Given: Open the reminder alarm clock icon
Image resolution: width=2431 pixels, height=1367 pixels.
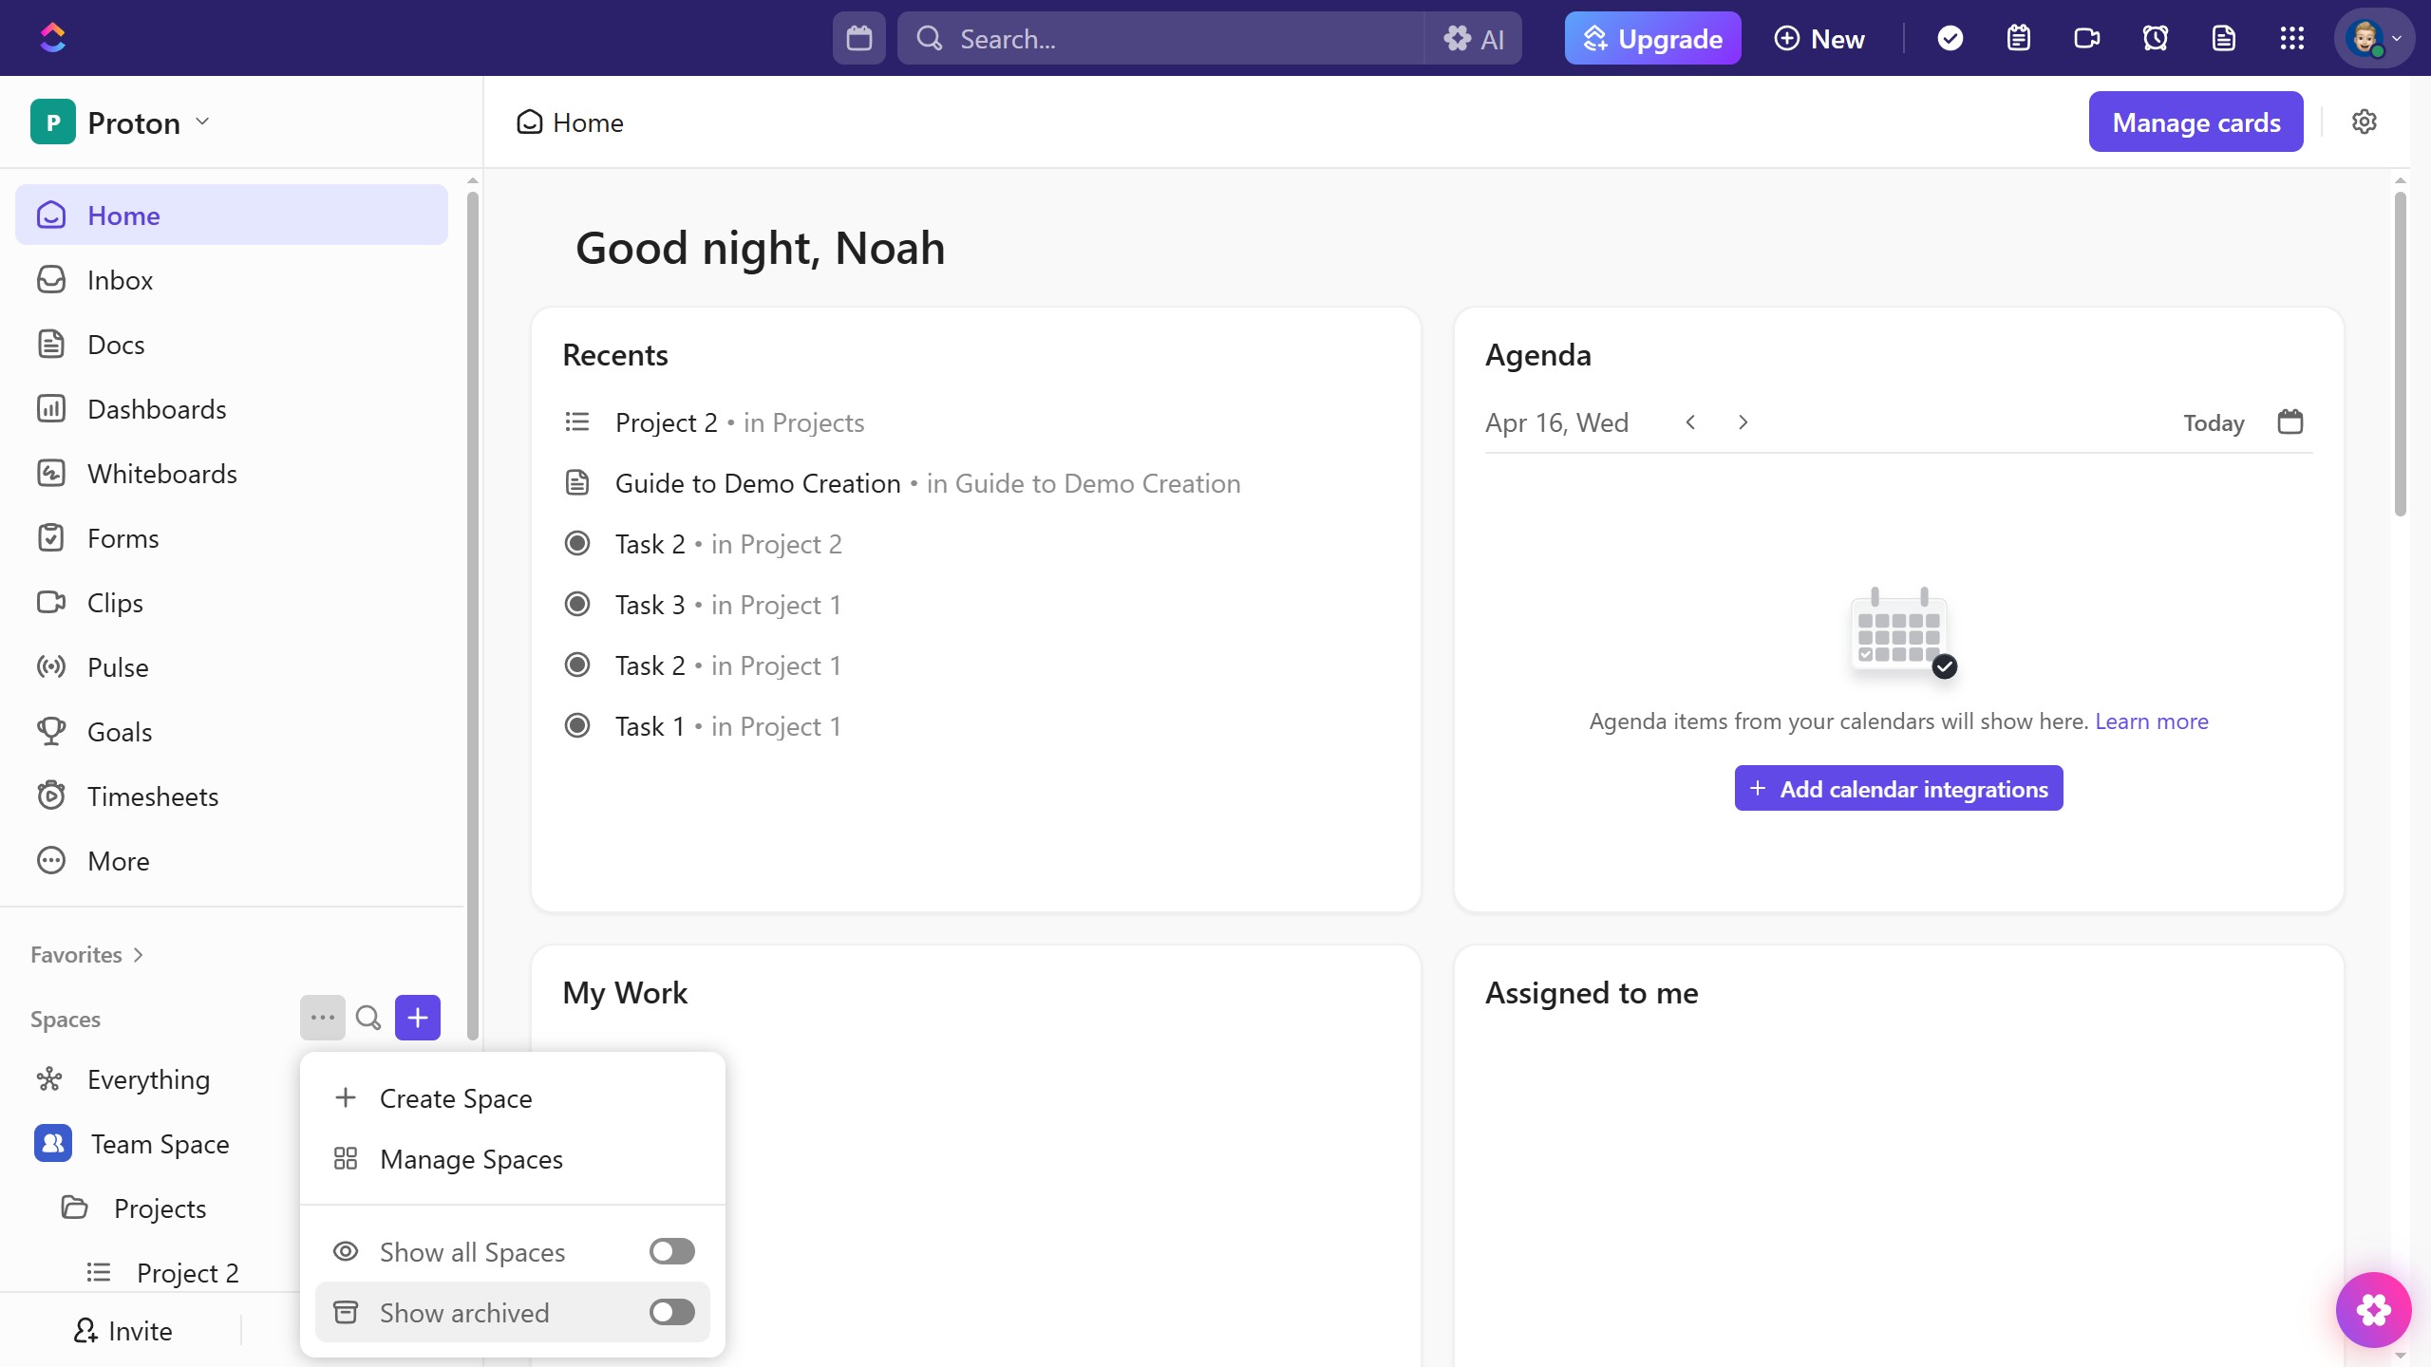Looking at the screenshot, I should [2155, 38].
